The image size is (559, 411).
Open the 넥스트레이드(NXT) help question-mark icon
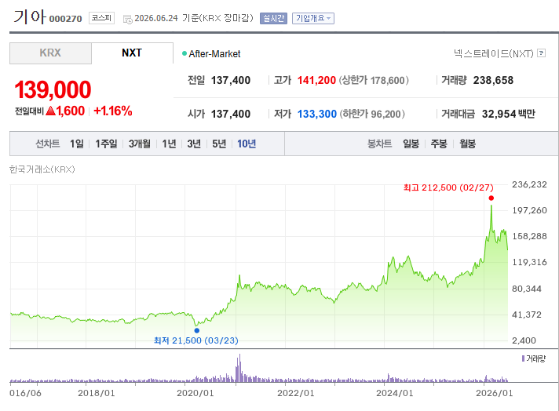pyautogui.click(x=541, y=53)
